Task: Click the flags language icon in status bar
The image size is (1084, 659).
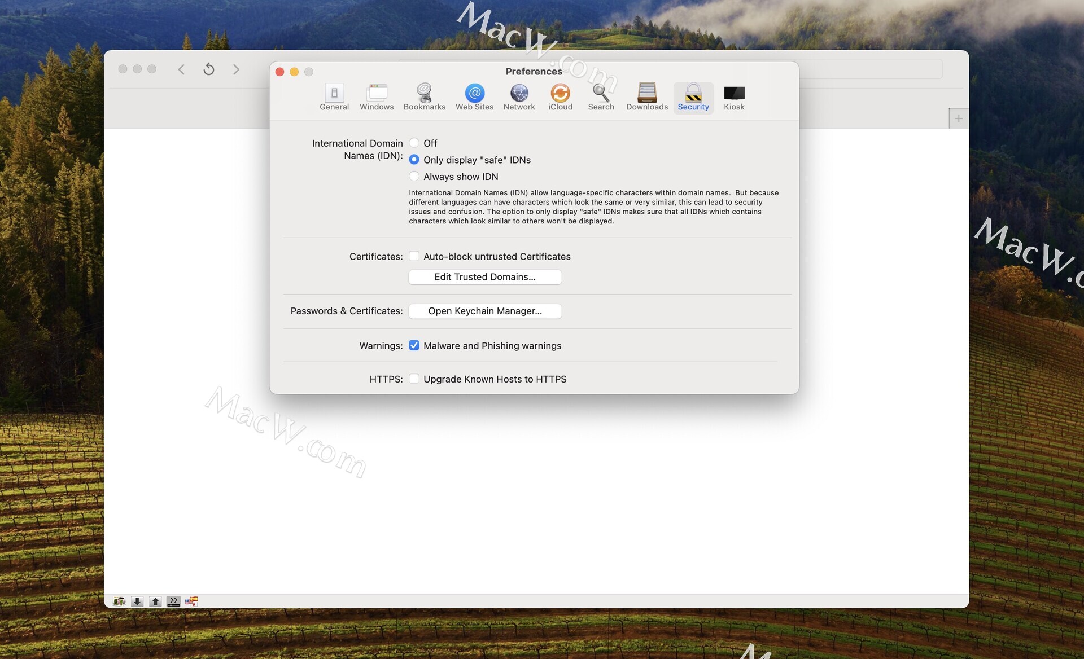Action: click(x=191, y=601)
